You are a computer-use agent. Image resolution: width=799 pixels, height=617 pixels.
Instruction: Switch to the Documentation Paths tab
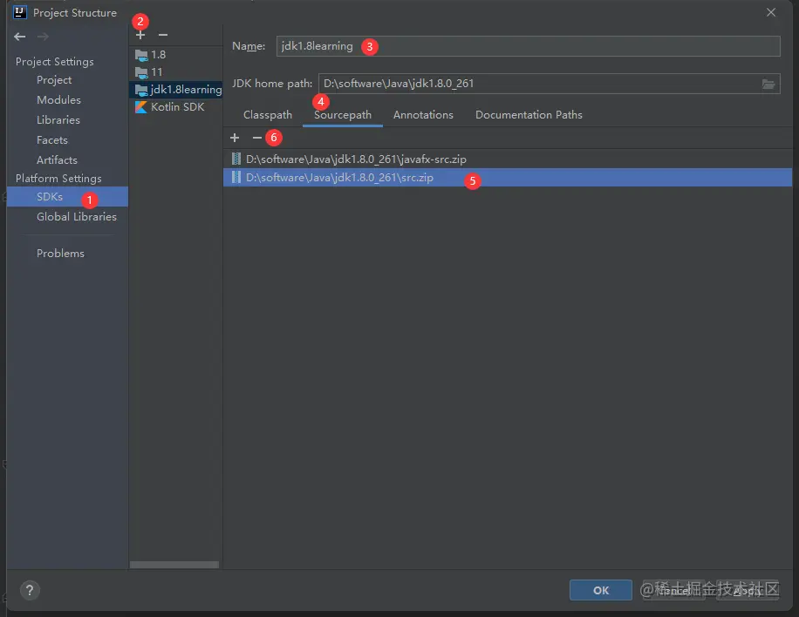point(529,115)
